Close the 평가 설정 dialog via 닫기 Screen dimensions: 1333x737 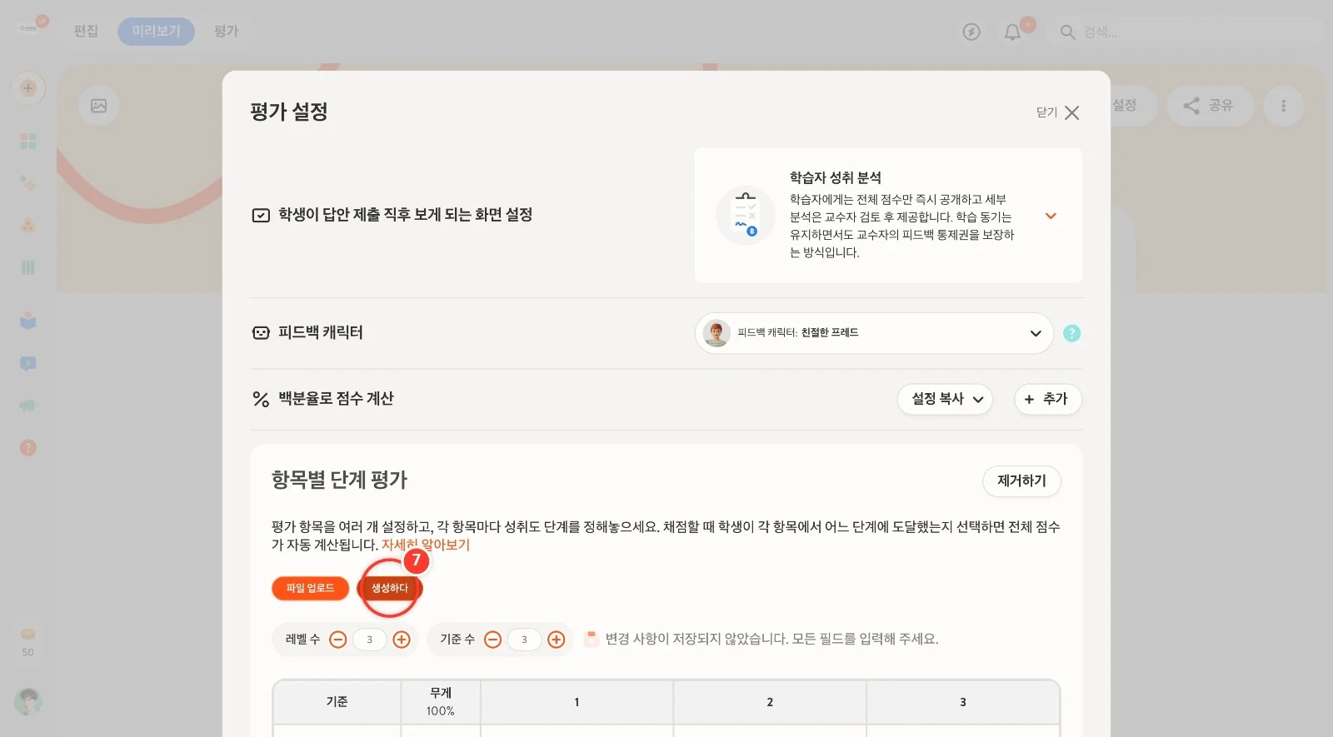[x=1058, y=112]
